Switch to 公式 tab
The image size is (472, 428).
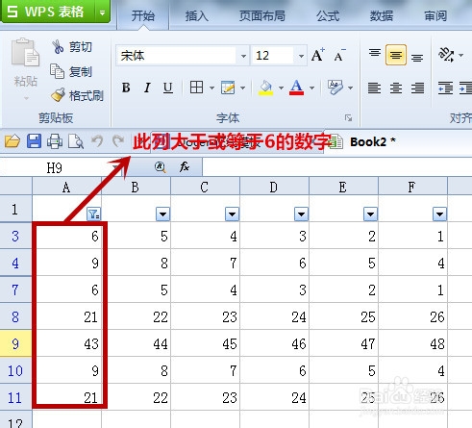point(328,15)
